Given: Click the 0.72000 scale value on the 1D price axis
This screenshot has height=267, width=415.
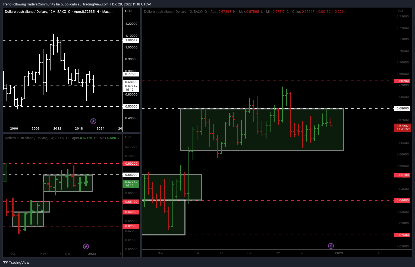Looking at the screenshot, I should (403, 16).
